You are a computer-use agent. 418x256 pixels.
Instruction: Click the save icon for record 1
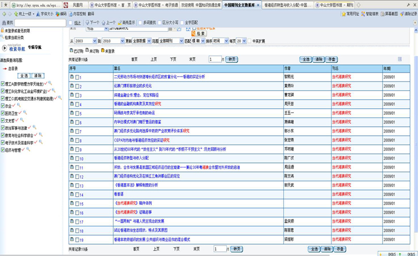72,77
